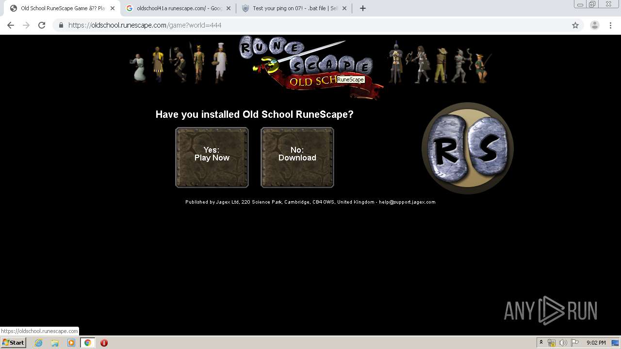Show hidden tray icons arrow

coord(541,343)
